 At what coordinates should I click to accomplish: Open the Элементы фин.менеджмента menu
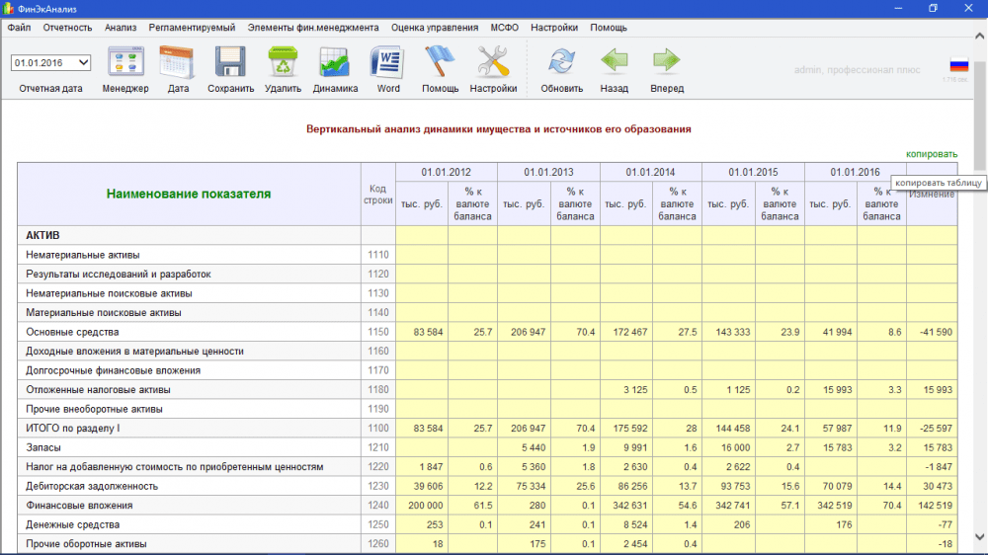tap(313, 28)
